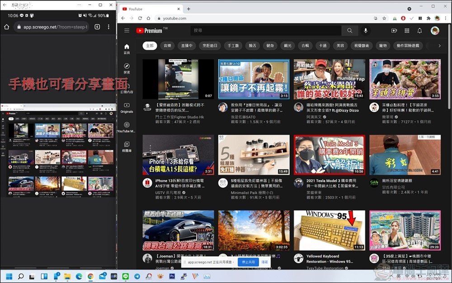Start voice search with the microphone icon
452x283 pixels.
pyautogui.click(x=366, y=31)
